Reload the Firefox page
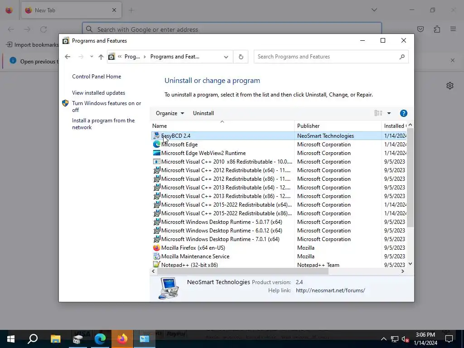 pos(43,29)
